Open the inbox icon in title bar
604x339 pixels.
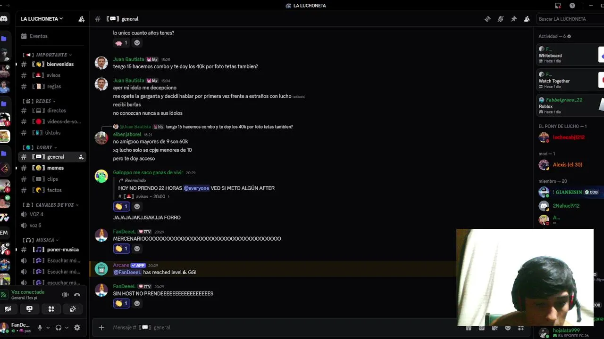558,6
